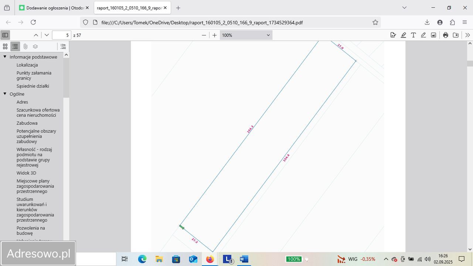Jump to current outline item
This screenshot has width=473, height=266.
pyautogui.click(x=63, y=47)
